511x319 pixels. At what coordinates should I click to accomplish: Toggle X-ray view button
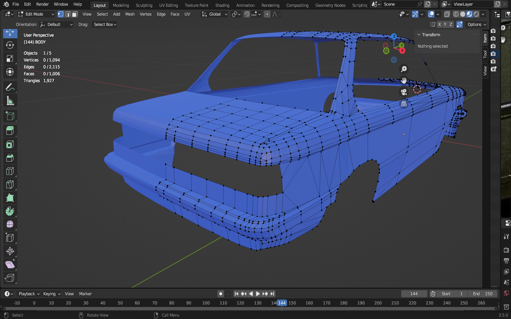point(447,14)
